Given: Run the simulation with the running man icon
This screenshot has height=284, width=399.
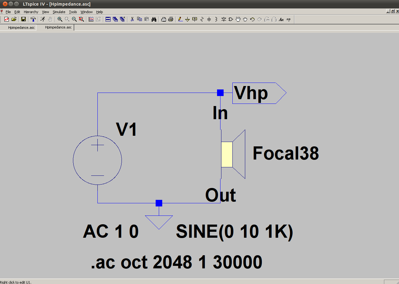Looking at the screenshot, I should tap(43, 19).
